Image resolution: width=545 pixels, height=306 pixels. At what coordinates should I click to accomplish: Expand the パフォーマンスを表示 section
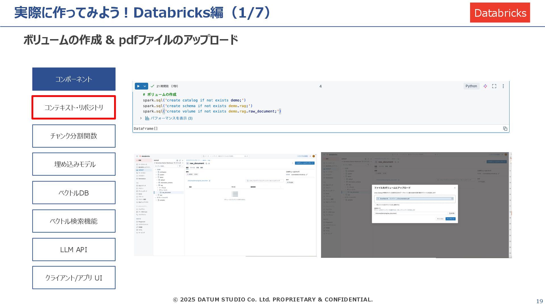point(141,118)
